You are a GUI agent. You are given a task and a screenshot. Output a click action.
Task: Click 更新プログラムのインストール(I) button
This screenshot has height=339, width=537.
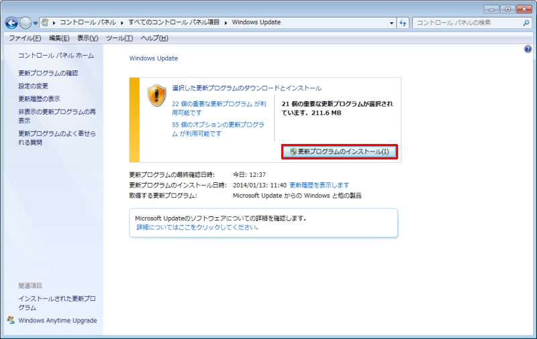340,151
